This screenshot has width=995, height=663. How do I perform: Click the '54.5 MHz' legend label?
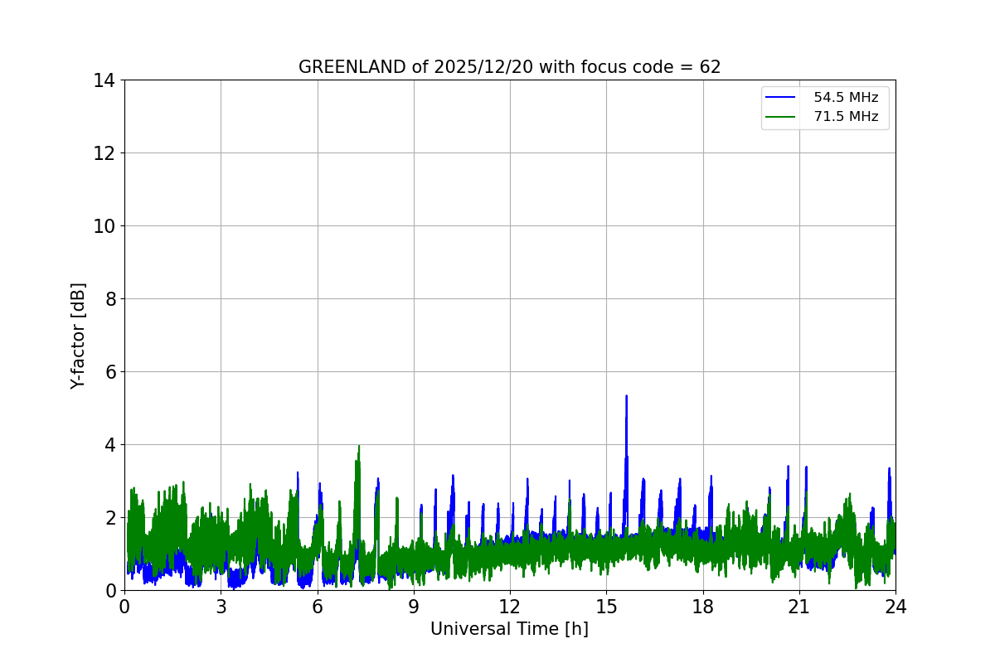point(846,98)
